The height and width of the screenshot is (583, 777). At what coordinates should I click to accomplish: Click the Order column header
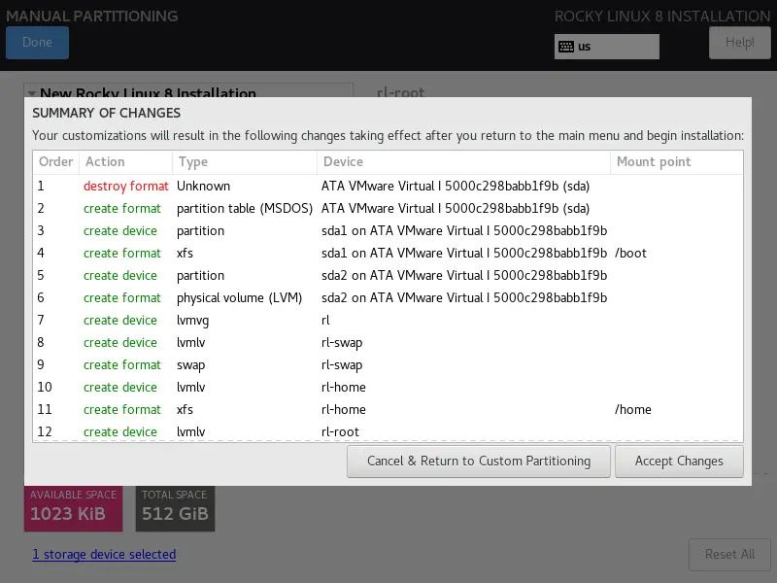[x=56, y=162]
